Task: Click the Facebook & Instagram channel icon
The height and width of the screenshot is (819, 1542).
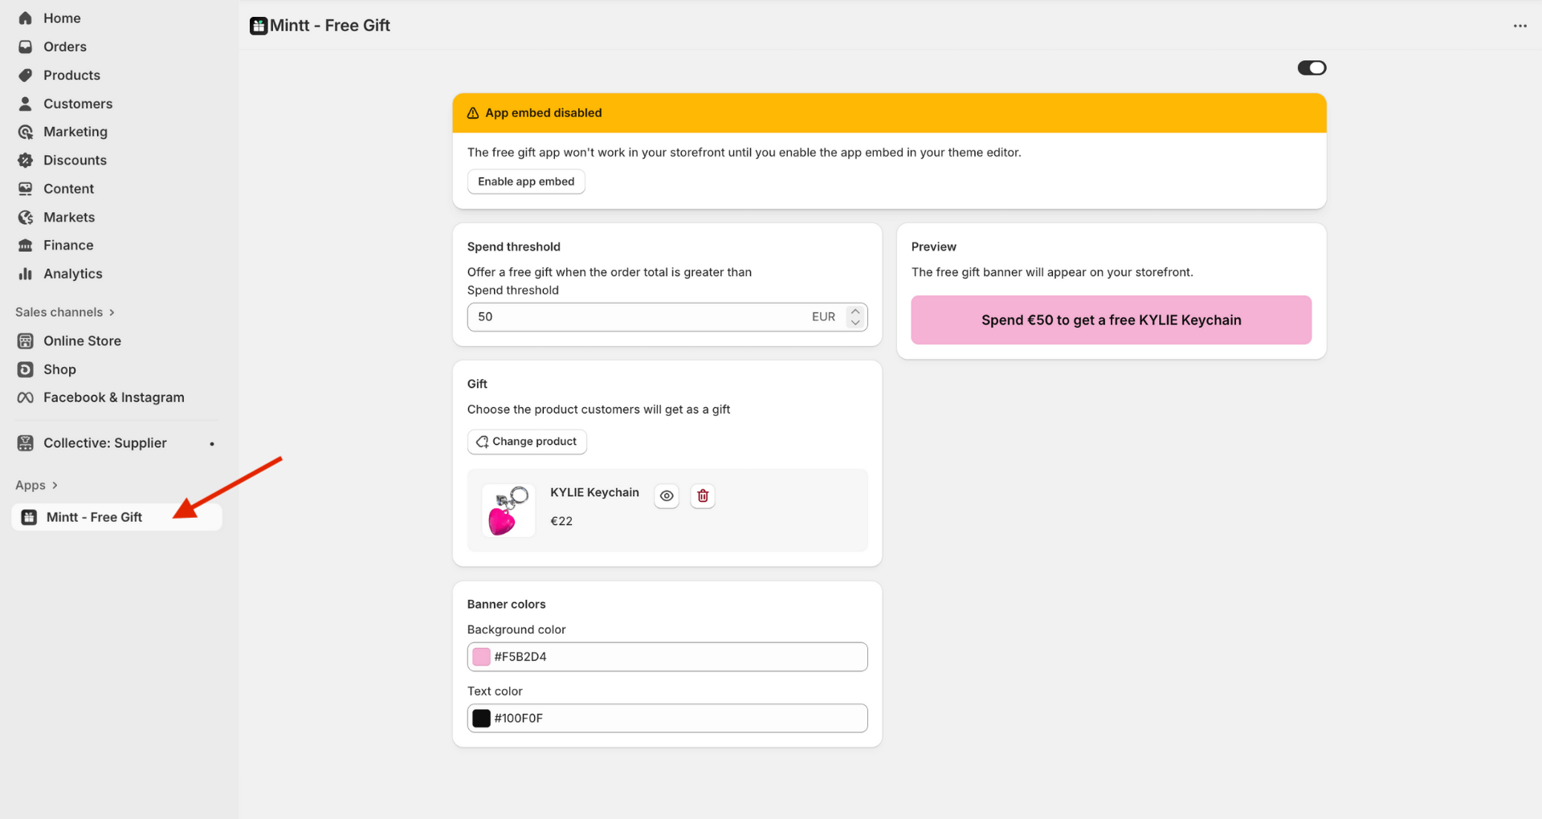Action: coord(25,397)
